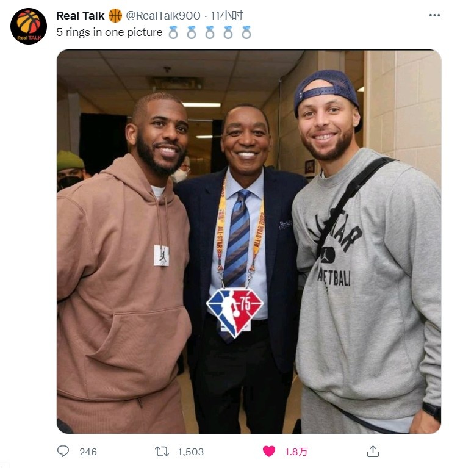The width and height of the screenshot is (449, 468).
Task: Open the tweet photo in full view
Action: pos(249,242)
